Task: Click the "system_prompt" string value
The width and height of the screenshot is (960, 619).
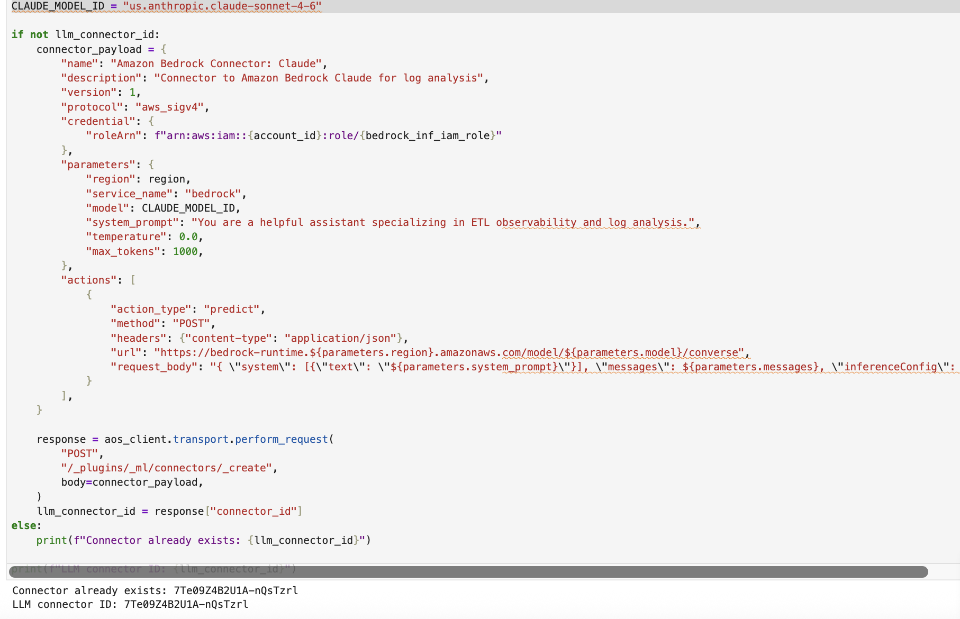Action: [x=443, y=222]
